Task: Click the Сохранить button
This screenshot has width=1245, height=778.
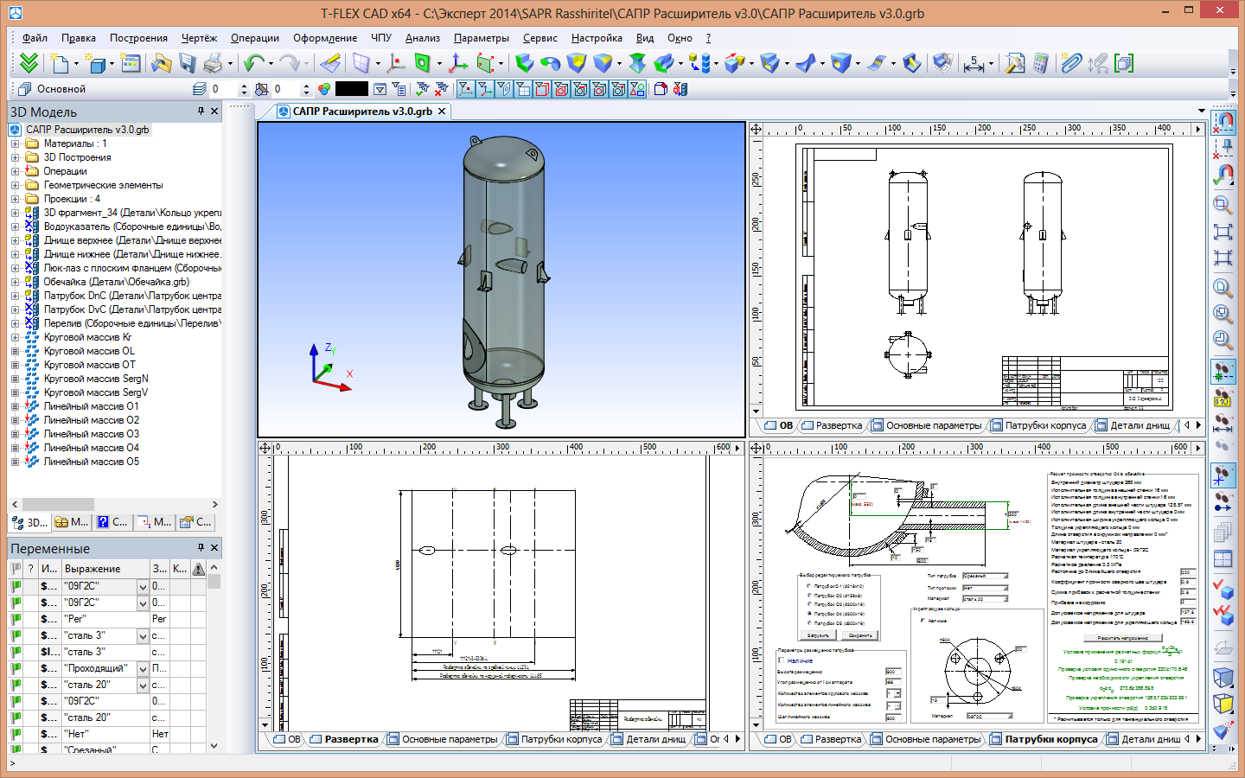Action: click(x=860, y=635)
